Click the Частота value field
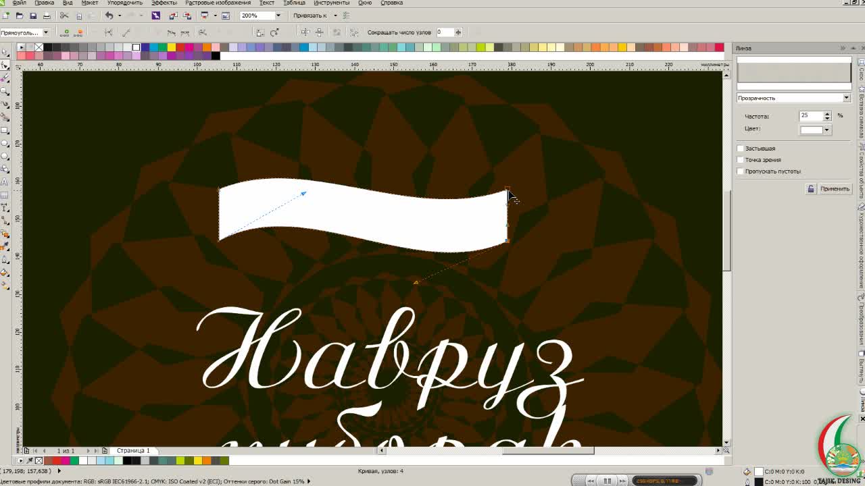Image resolution: width=865 pixels, height=486 pixels. pos(810,116)
